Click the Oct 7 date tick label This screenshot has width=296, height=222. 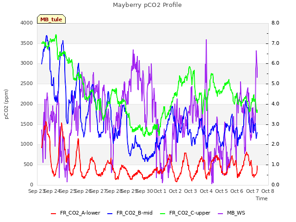point(253,191)
